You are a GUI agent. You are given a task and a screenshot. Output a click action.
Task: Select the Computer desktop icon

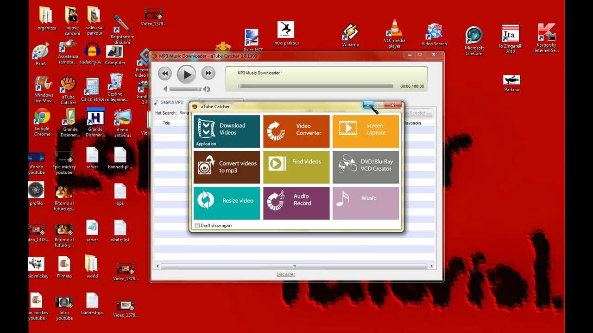(115, 55)
